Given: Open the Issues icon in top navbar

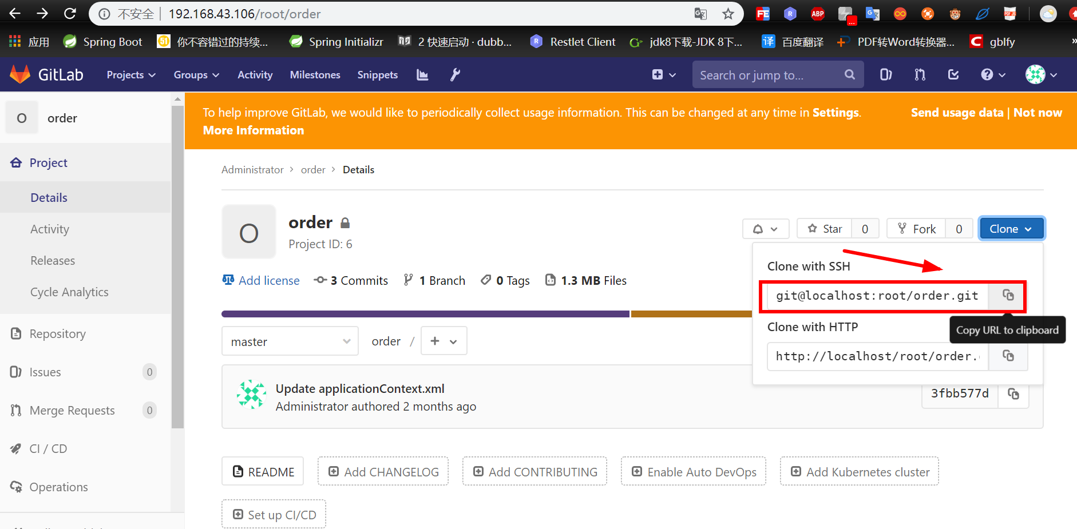Looking at the screenshot, I should [886, 75].
